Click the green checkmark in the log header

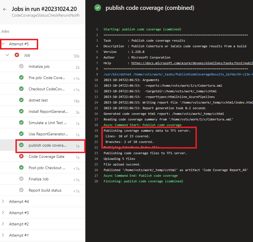tap(97, 8)
